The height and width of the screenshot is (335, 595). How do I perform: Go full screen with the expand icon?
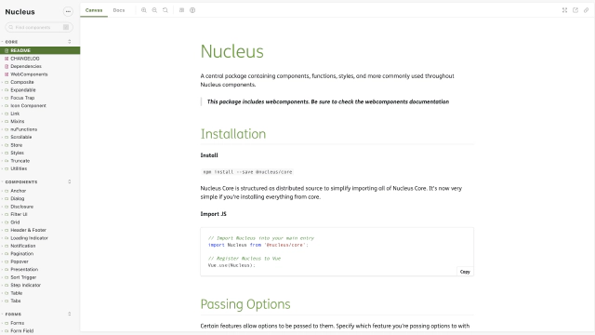click(564, 10)
